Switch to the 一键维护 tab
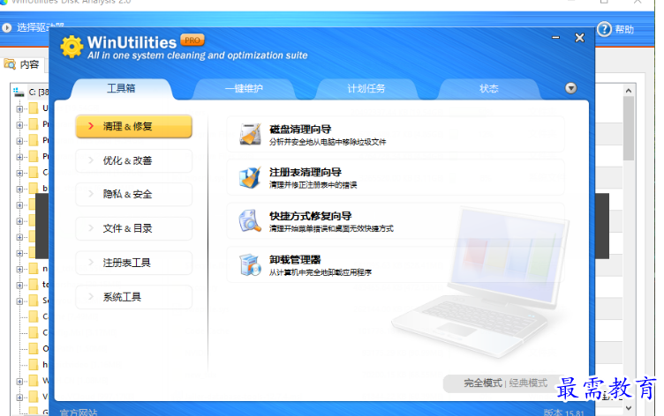This screenshot has width=664, height=416. tap(244, 88)
